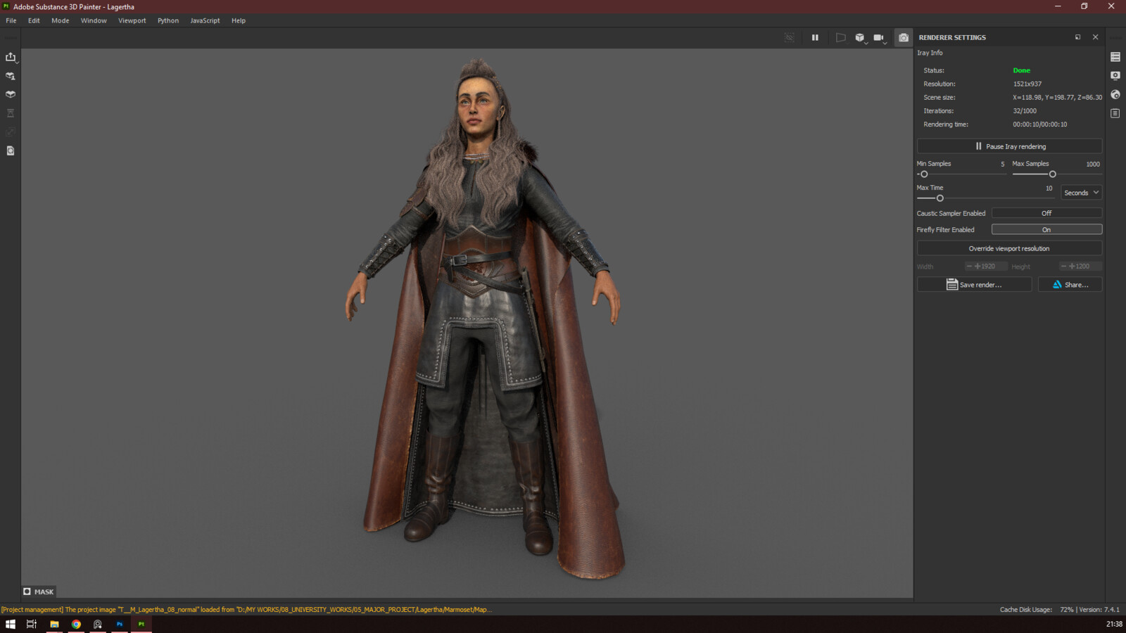This screenshot has width=1126, height=633.
Task: Open the Python menu
Action: tap(168, 20)
